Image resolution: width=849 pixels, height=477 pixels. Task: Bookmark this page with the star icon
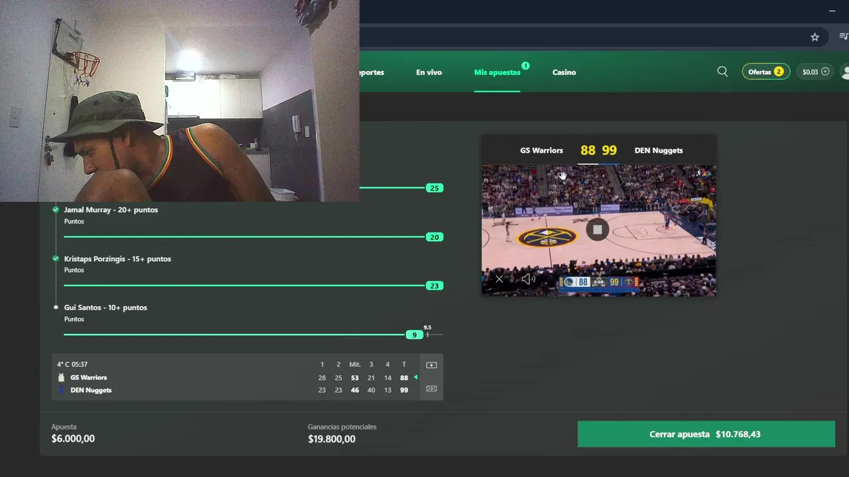pos(815,37)
